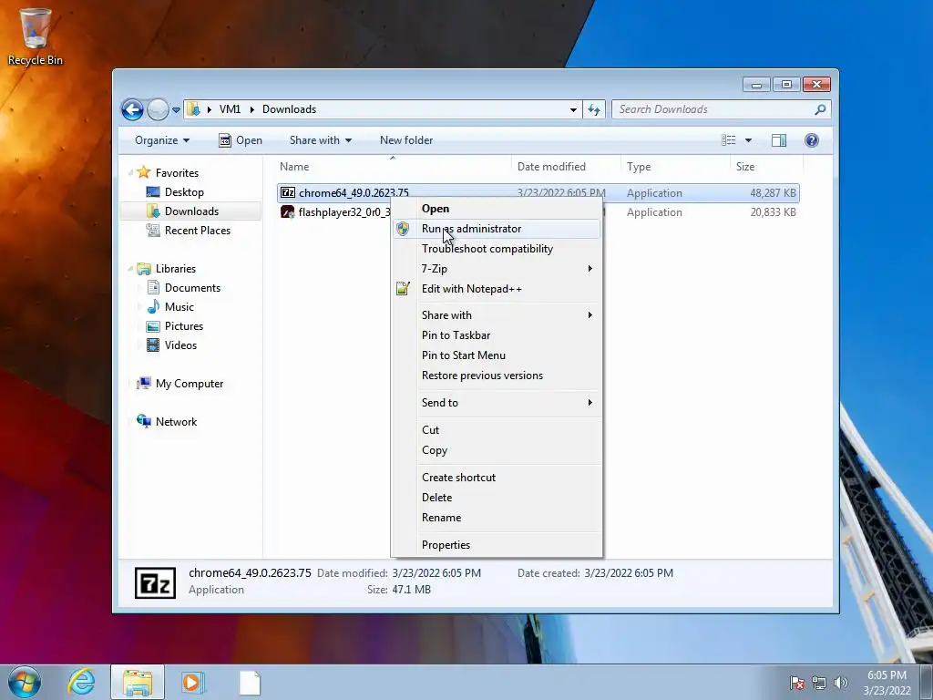
Task: Open the Windows Start button
Action: [x=25, y=682]
